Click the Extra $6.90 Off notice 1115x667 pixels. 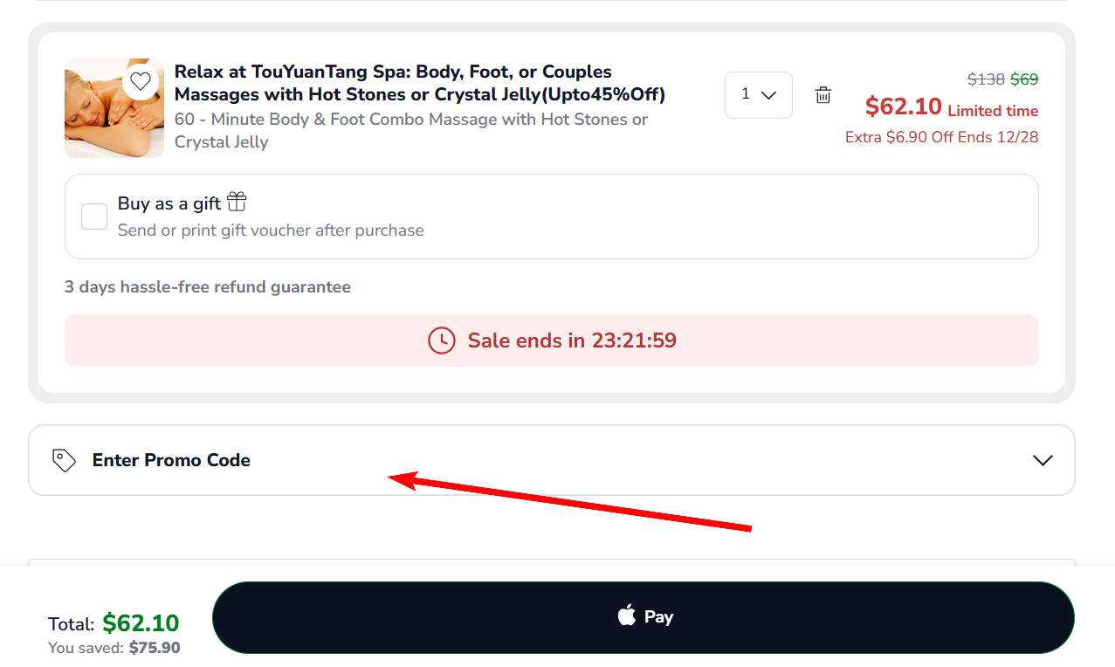point(941,137)
